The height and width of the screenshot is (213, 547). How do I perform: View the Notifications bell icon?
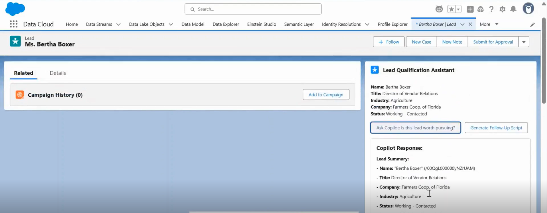(x=513, y=9)
